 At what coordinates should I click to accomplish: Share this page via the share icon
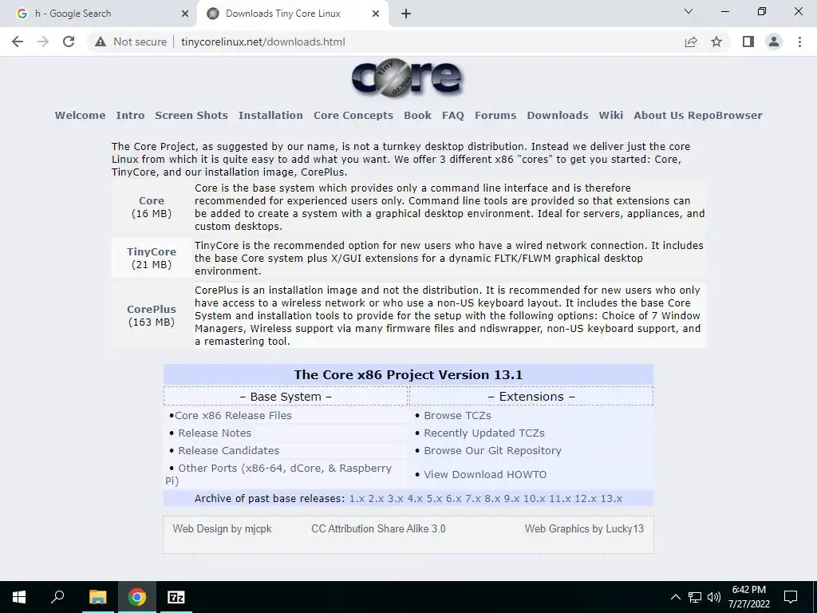(x=691, y=42)
